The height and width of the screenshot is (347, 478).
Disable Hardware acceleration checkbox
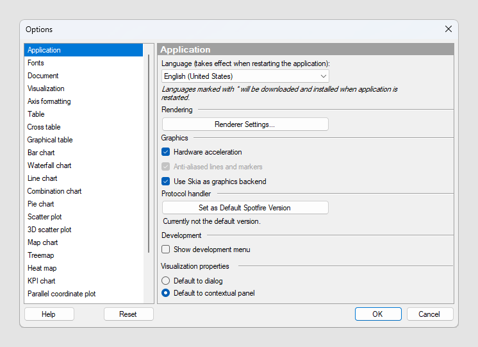click(x=166, y=152)
